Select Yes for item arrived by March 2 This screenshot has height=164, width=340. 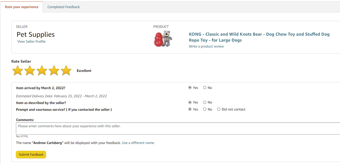(190, 88)
